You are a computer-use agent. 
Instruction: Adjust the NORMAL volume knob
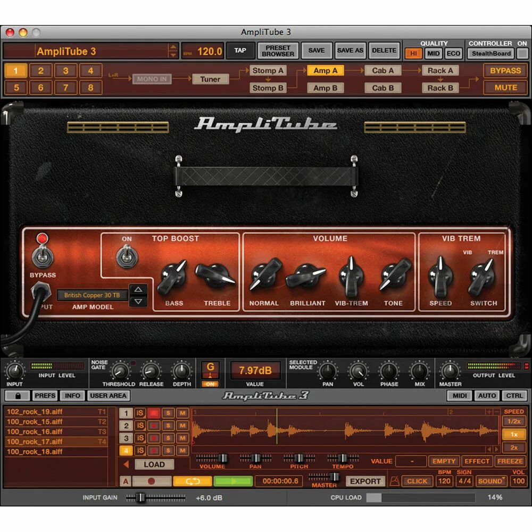(264, 274)
